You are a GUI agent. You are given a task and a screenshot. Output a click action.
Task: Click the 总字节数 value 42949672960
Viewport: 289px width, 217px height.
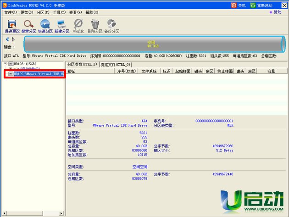coord(223,146)
